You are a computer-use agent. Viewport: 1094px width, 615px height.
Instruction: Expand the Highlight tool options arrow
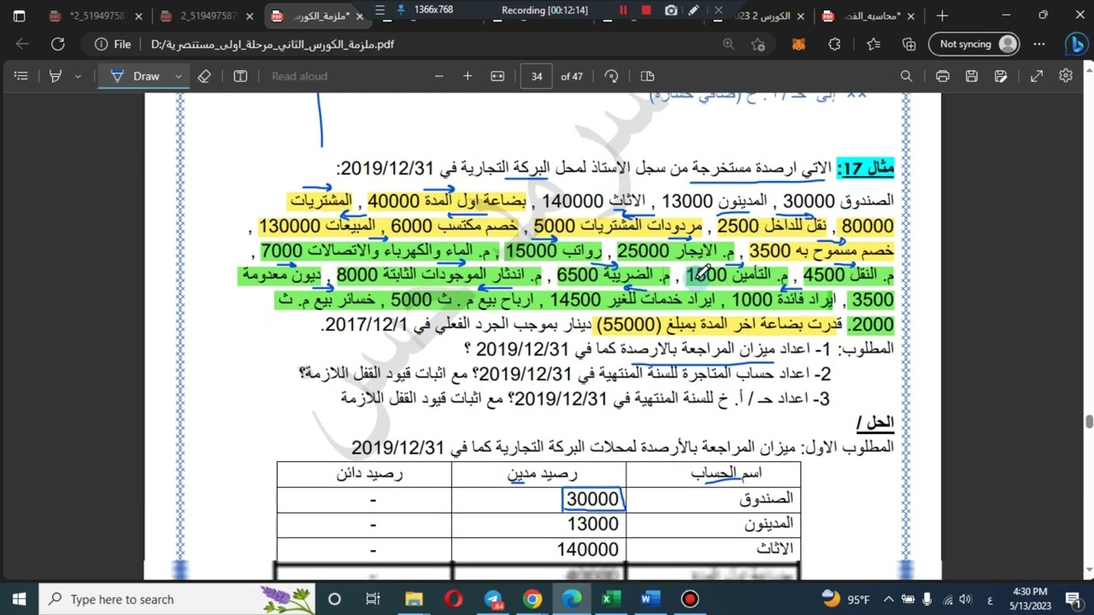[x=78, y=76]
